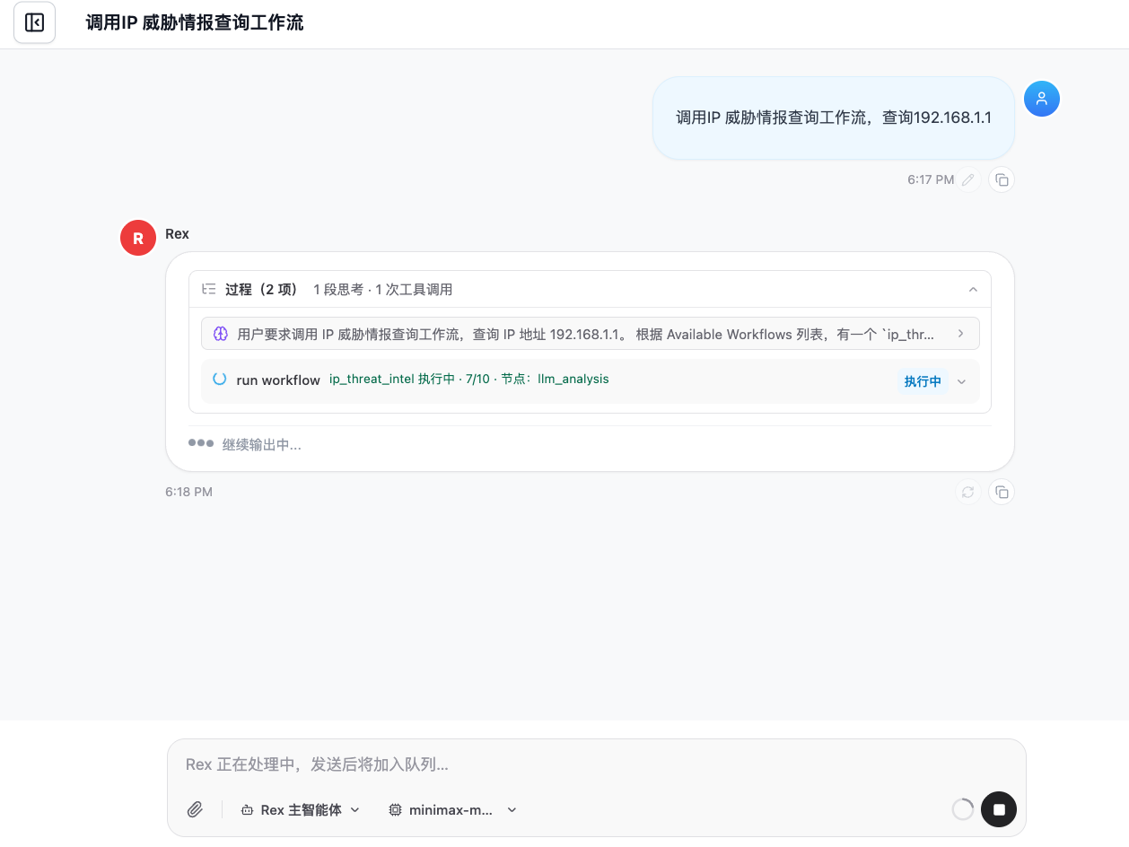1129x847 pixels.
Task: Open the thinking text row 用户要求调用
Action: [x=590, y=334]
